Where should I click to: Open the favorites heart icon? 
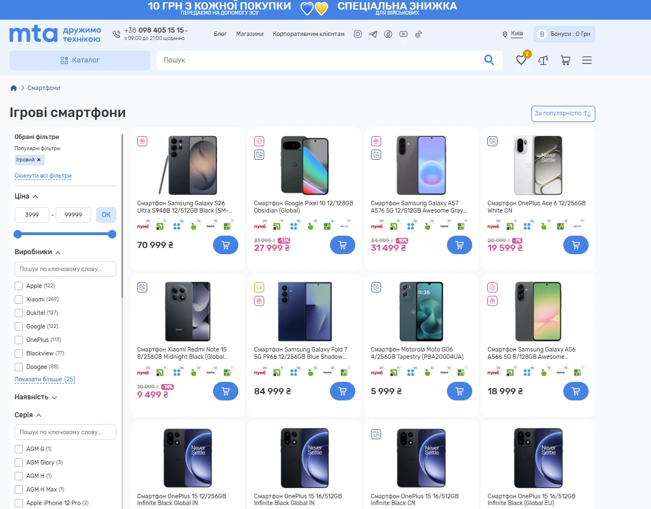pyautogui.click(x=521, y=60)
